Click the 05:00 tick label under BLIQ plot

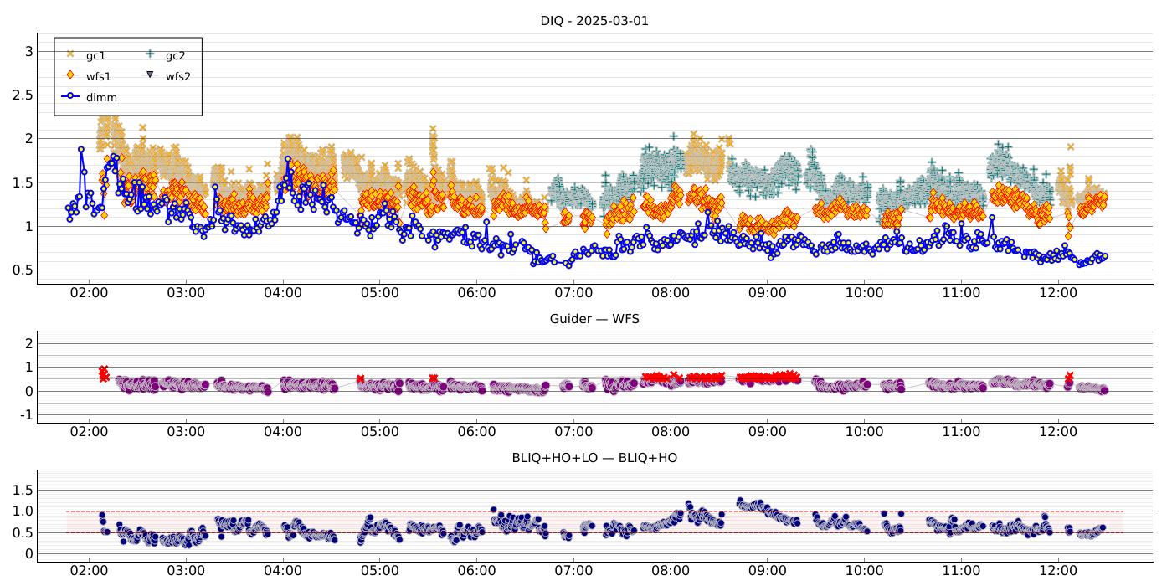coord(379,571)
